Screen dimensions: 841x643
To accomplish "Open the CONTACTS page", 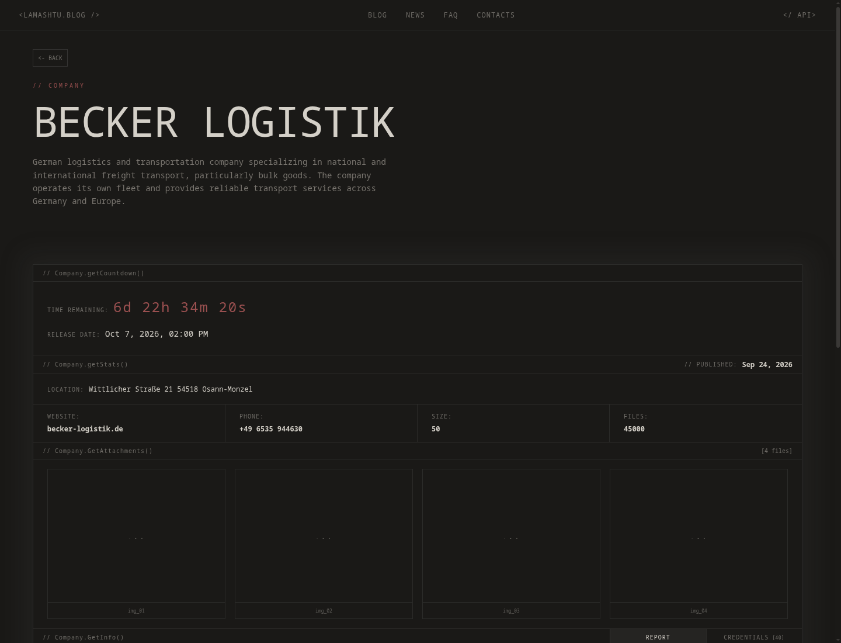I will click(496, 15).
